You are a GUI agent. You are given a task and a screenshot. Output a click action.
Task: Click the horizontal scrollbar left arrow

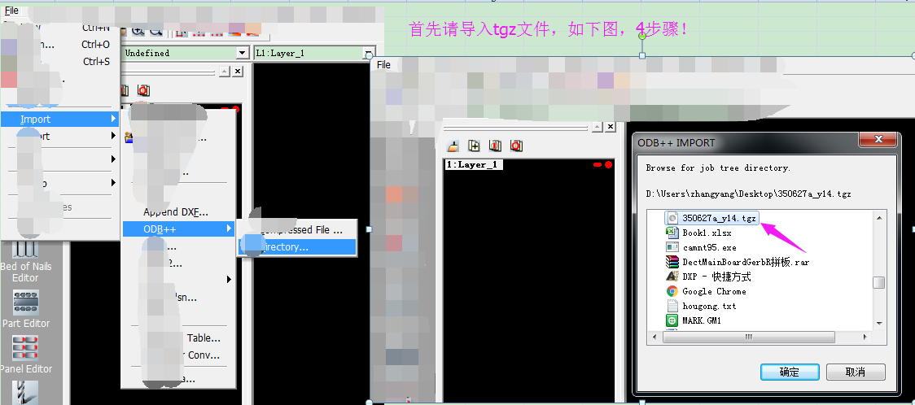654,336
